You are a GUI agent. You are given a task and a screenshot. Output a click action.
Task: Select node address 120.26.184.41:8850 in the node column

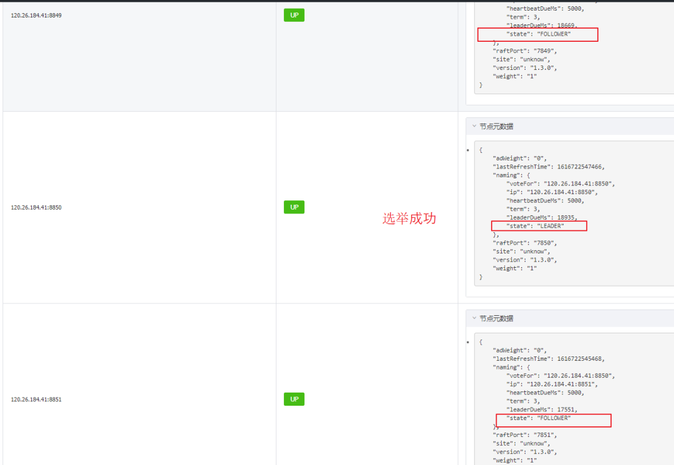coord(36,208)
